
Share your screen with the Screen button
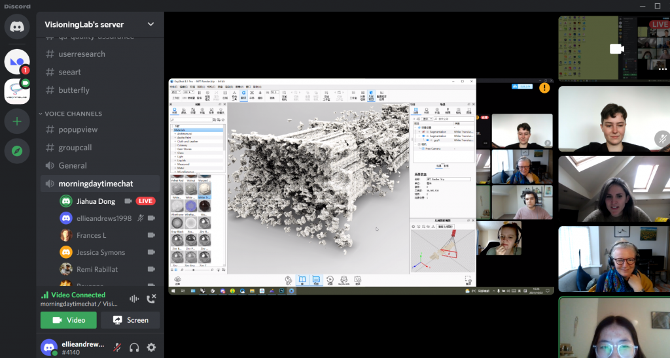point(130,320)
